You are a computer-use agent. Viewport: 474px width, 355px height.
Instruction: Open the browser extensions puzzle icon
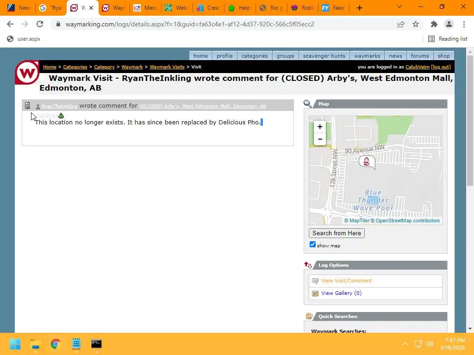[434, 24]
